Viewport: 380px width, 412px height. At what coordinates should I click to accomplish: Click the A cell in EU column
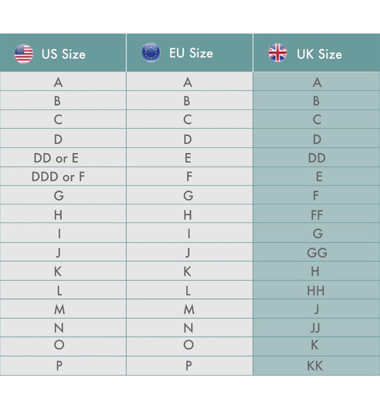tap(188, 82)
